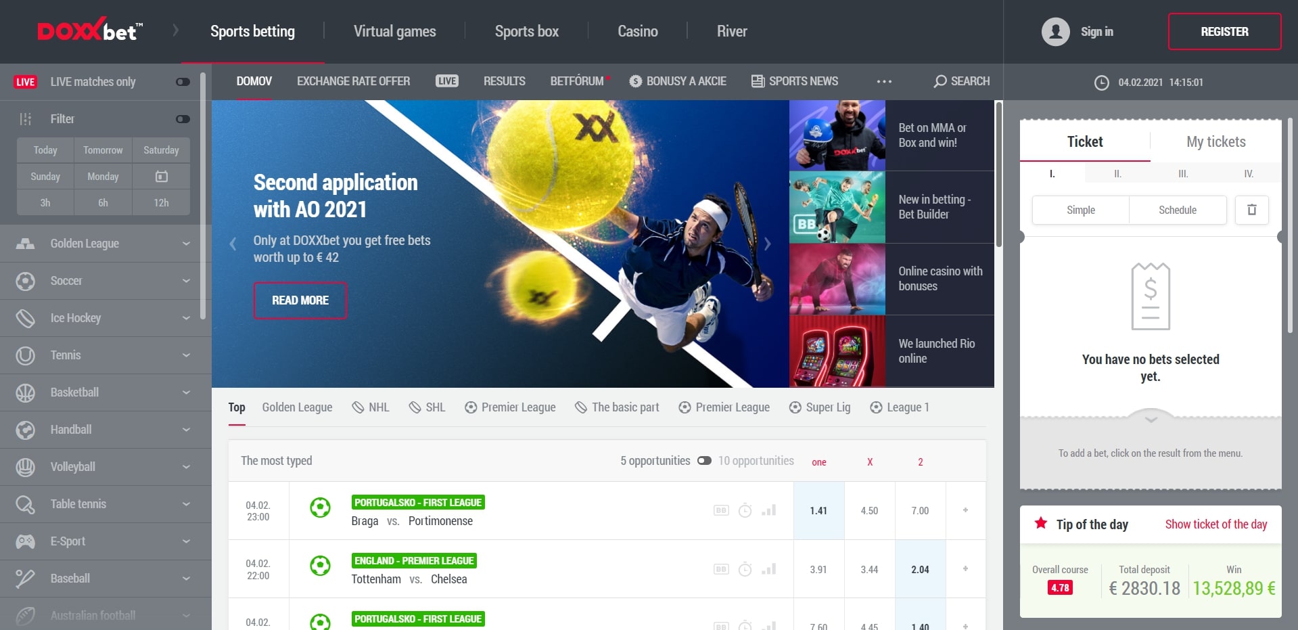Click the Handball sidebar icon

[25, 430]
